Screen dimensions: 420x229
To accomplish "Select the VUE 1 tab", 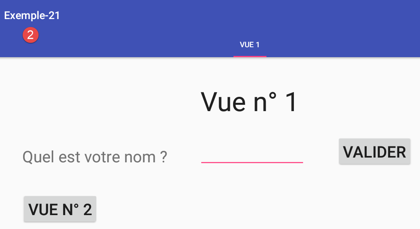I will [x=250, y=45].
